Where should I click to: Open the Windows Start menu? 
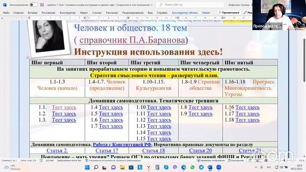(x=87, y=167)
